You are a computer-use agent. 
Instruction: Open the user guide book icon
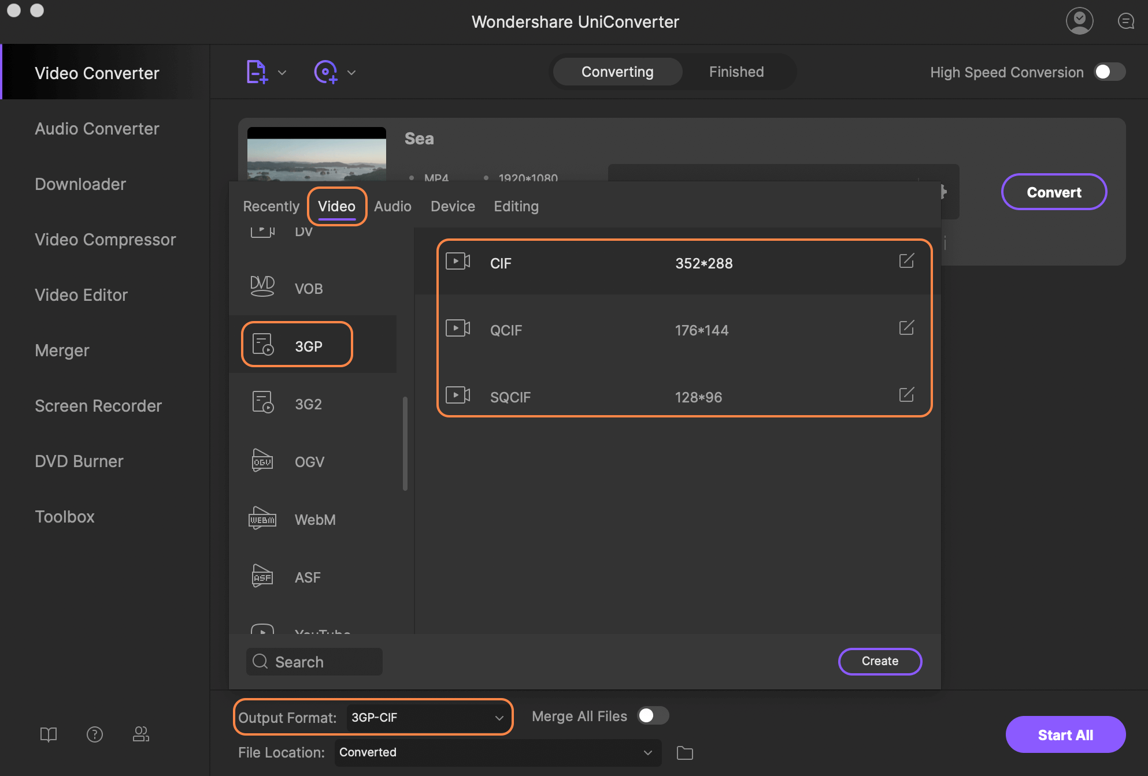click(49, 734)
